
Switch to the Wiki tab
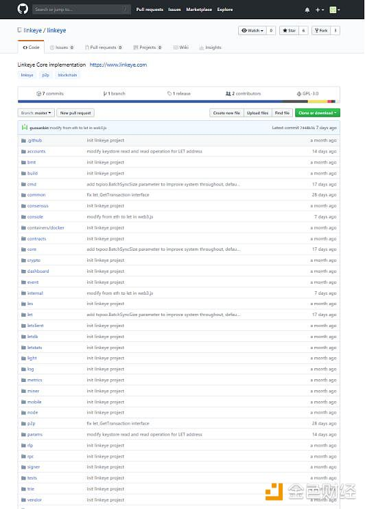(x=181, y=47)
